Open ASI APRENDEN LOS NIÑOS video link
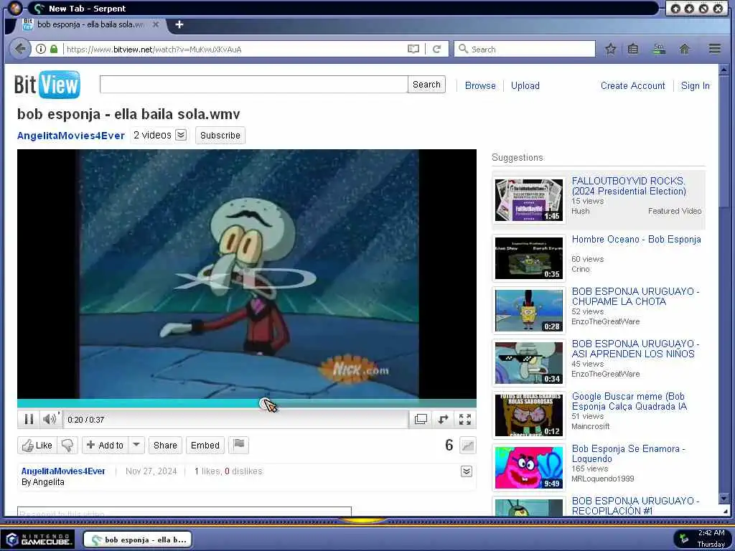This screenshot has width=735, height=551. tap(635, 349)
